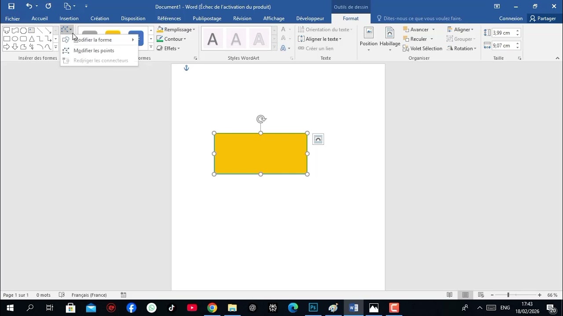This screenshot has height=316, width=563.
Task: Switch to the Disposition tab
Action: click(133, 18)
